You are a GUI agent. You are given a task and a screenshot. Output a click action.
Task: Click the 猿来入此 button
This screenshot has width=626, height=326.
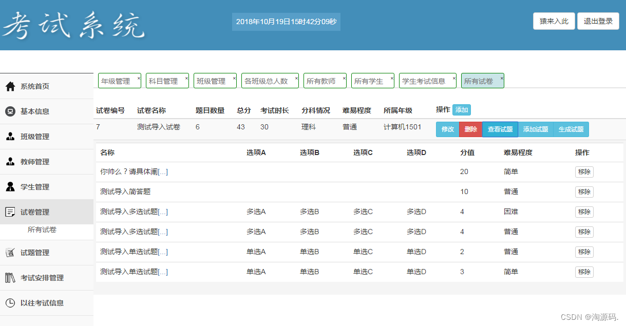554,21
